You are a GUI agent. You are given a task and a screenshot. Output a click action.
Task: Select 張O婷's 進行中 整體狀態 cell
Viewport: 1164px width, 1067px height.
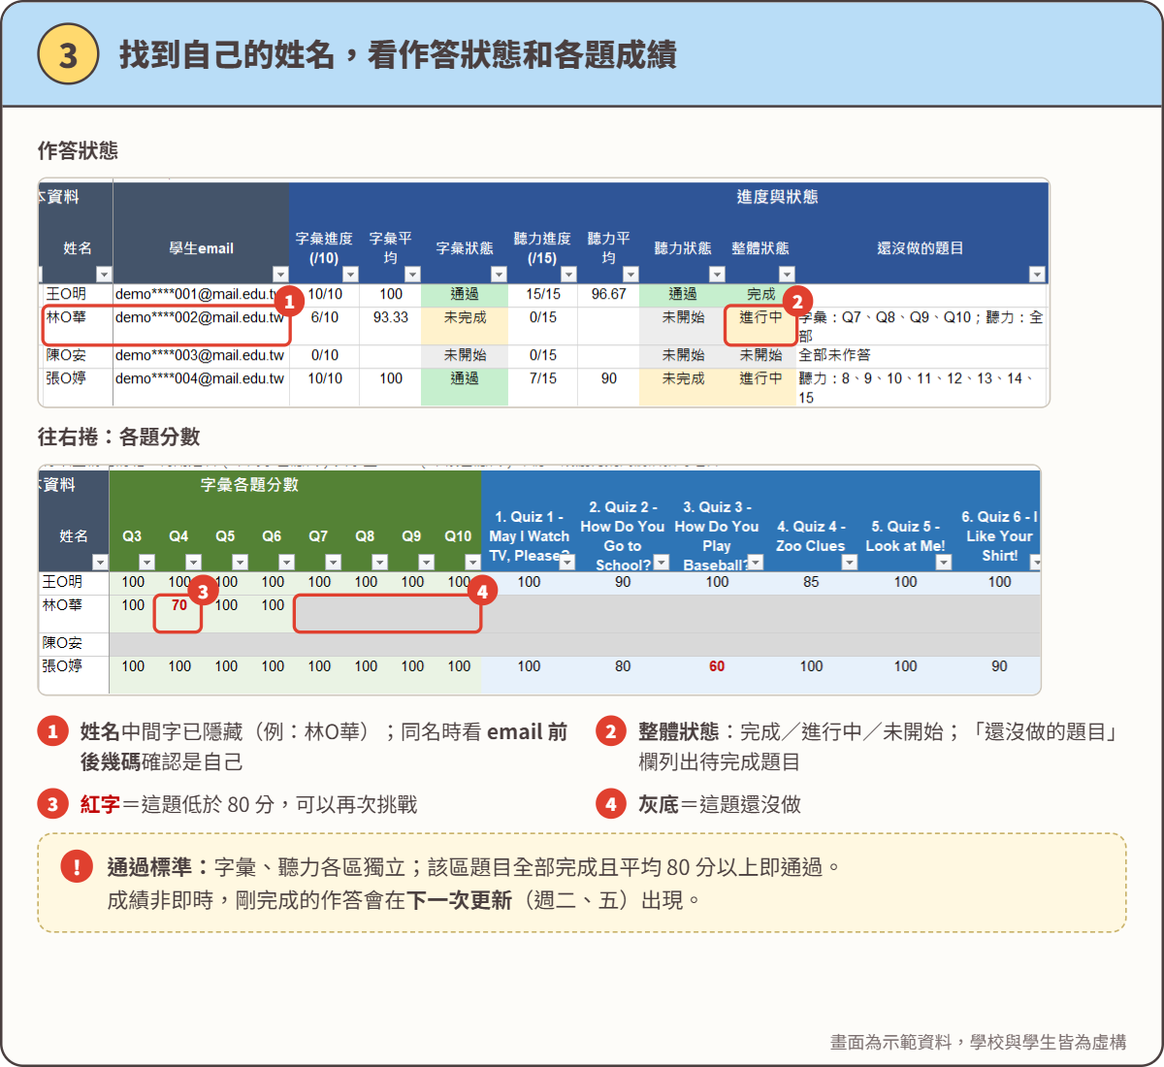760,386
